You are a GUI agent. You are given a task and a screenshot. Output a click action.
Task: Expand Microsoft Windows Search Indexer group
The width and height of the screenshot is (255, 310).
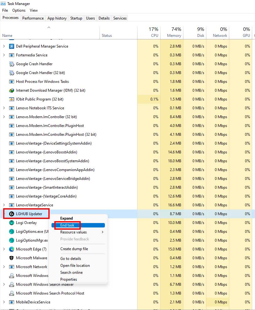[x=4, y=284]
